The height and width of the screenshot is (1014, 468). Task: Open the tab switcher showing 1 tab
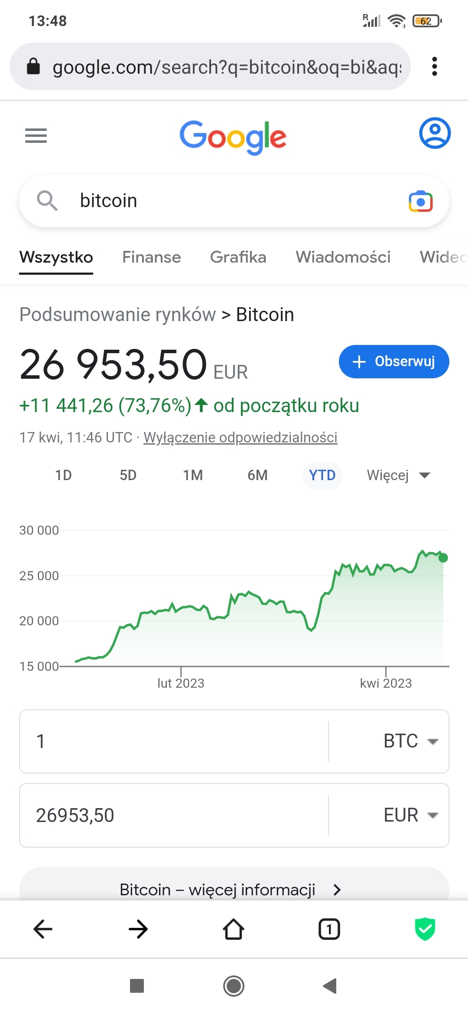point(329,929)
